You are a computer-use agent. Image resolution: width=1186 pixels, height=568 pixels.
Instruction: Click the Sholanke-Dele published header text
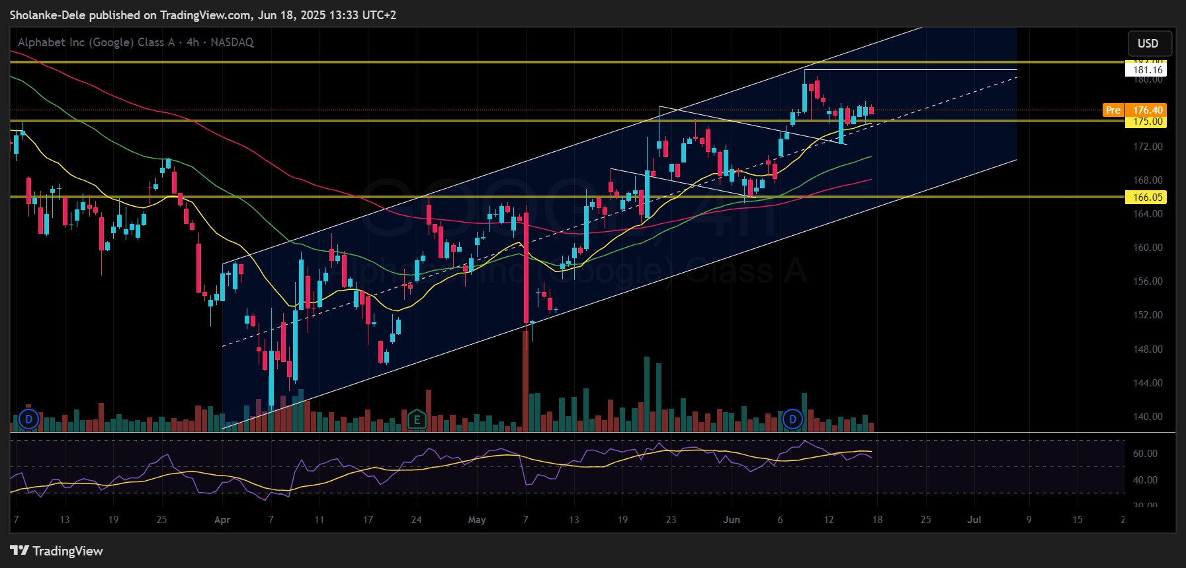coord(202,15)
